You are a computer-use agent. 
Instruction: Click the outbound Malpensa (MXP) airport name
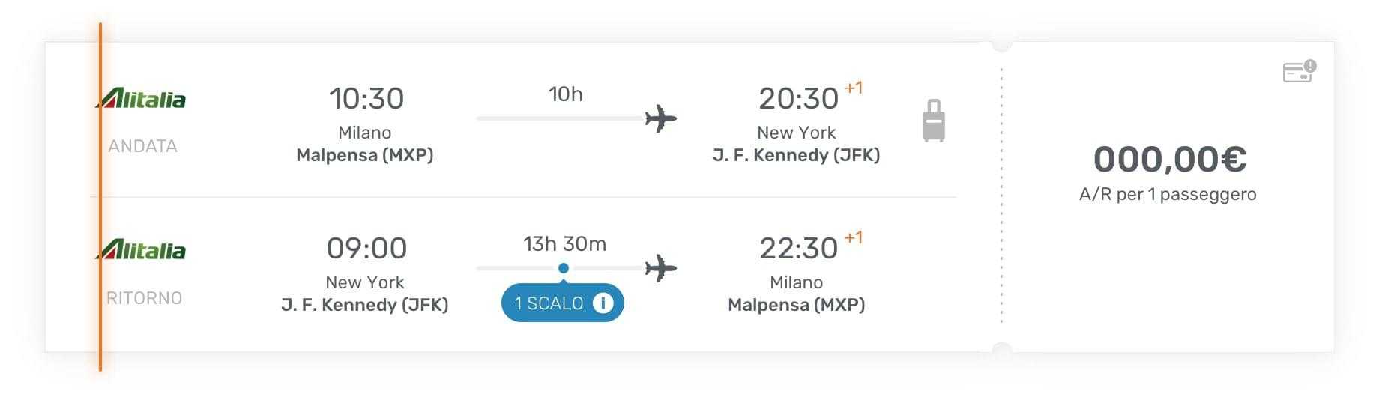365,155
